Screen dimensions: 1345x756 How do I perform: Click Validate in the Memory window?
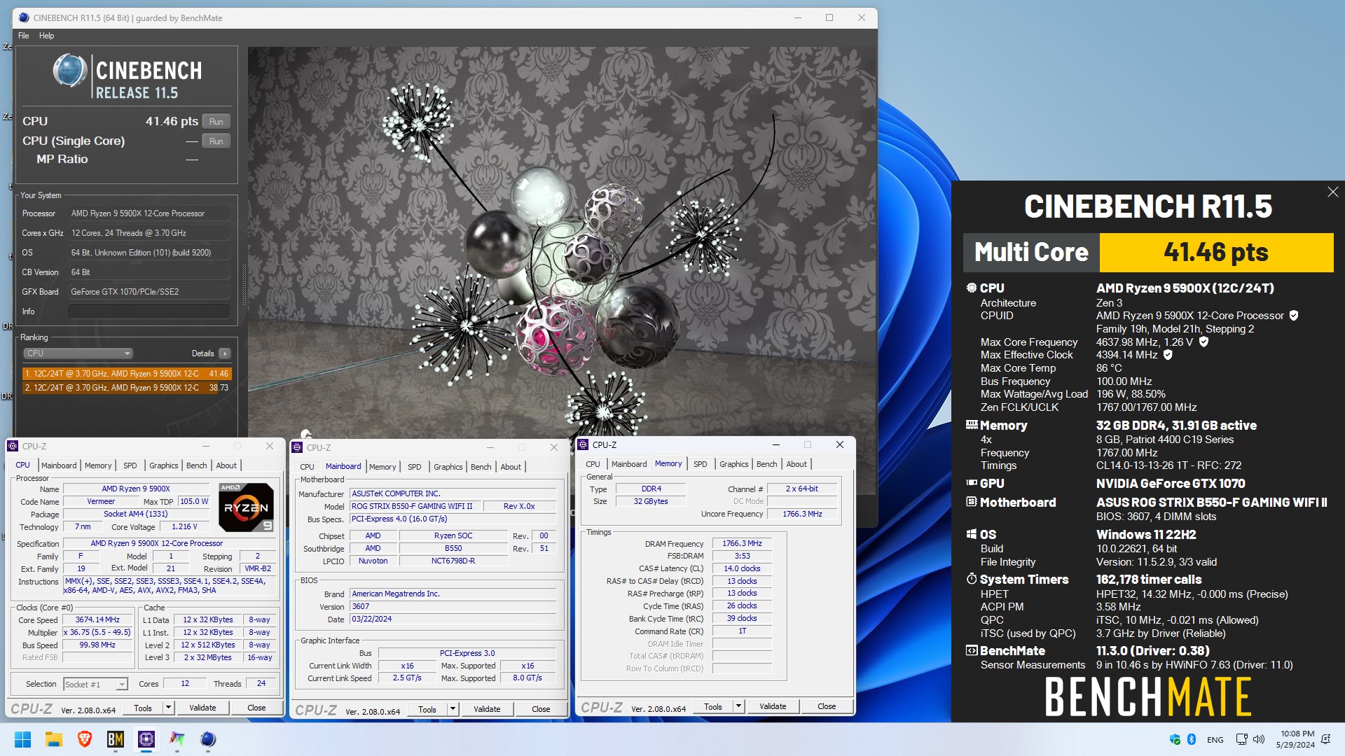[x=773, y=706]
